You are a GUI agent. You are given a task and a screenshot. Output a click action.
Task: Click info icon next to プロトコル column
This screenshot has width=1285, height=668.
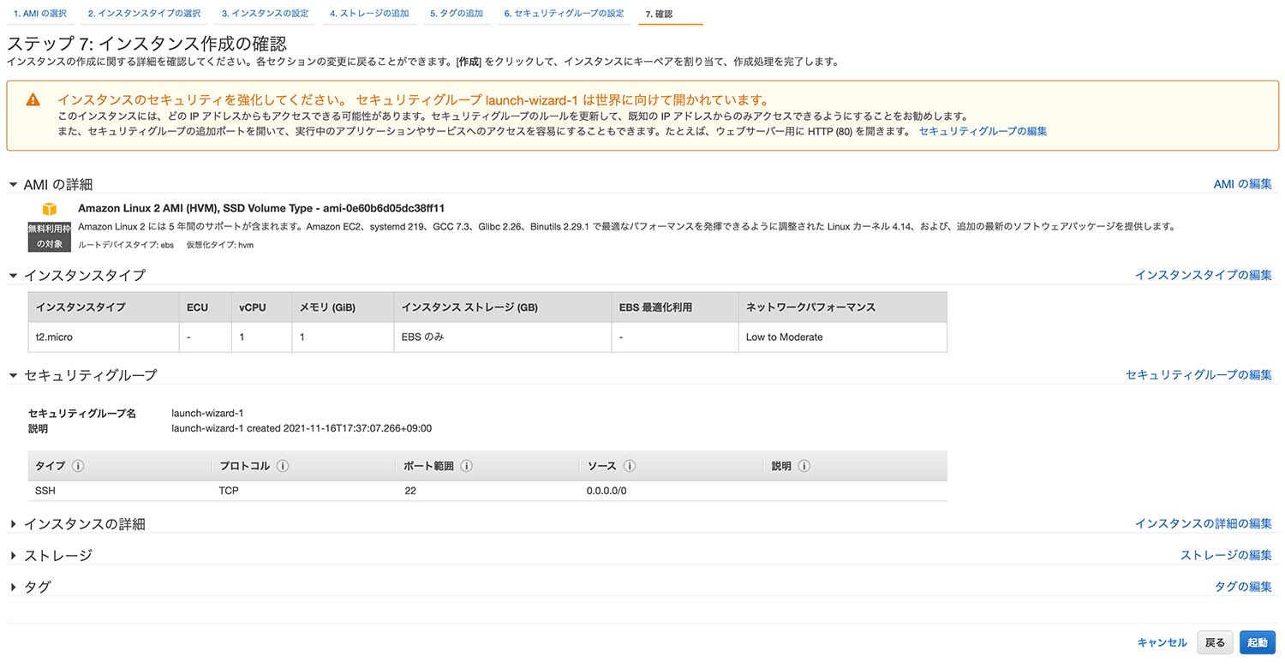point(283,467)
